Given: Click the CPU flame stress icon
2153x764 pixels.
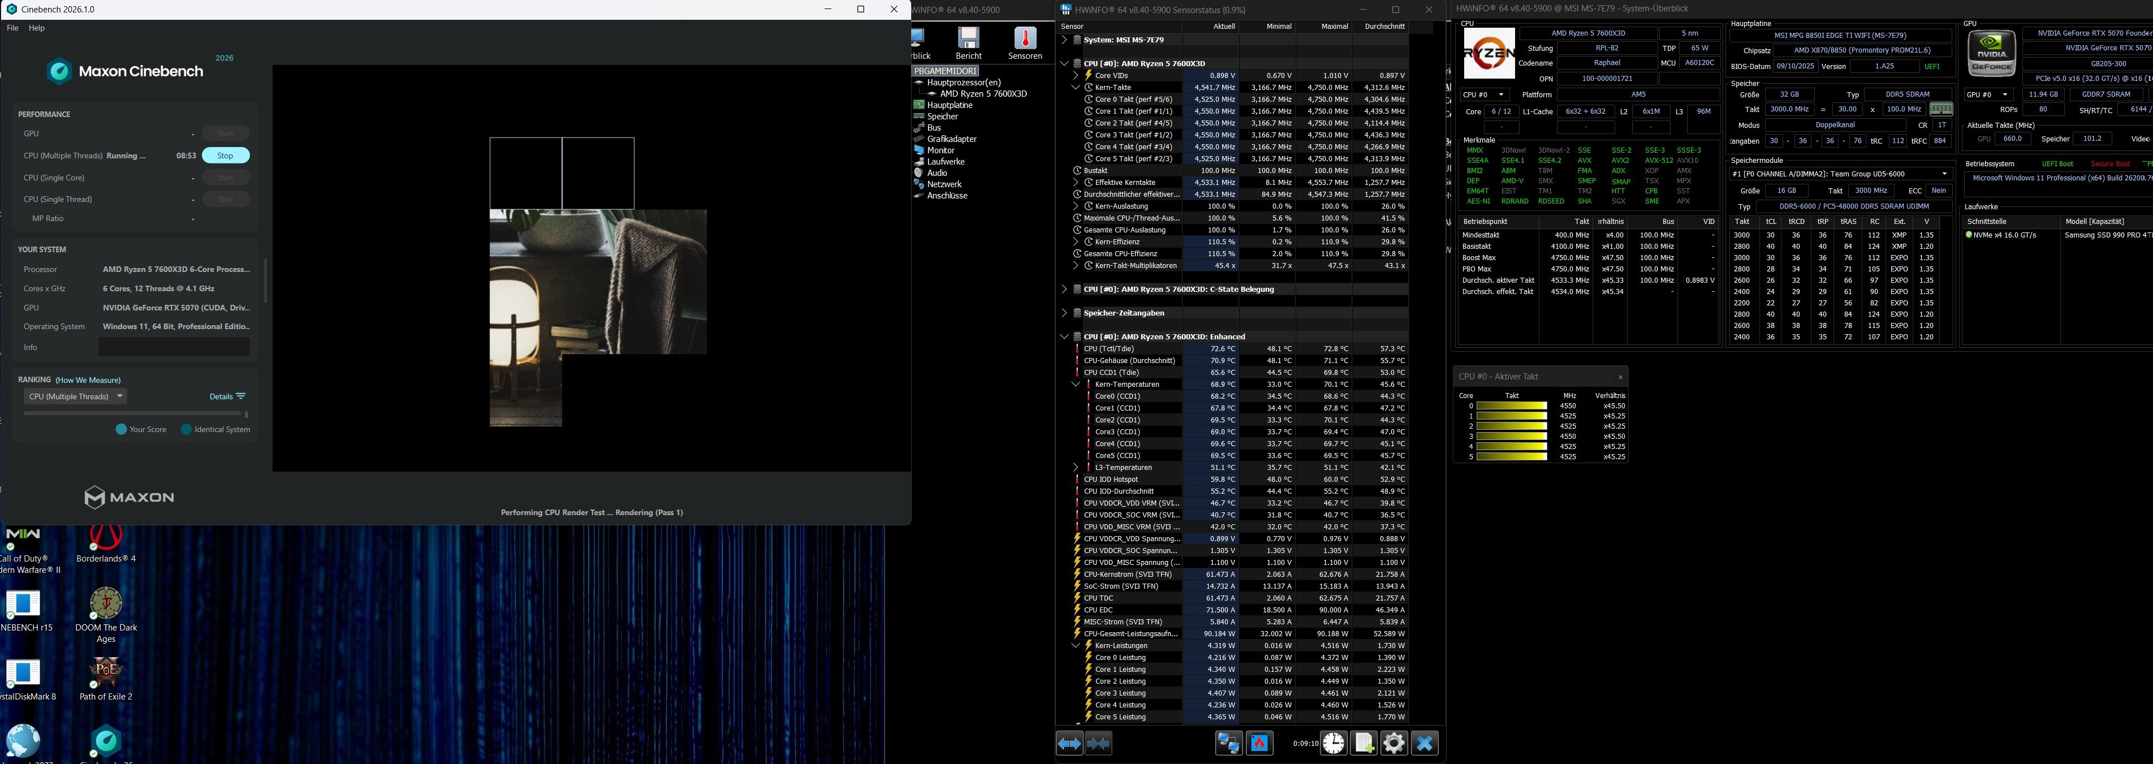Looking at the screenshot, I should pyautogui.click(x=1259, y=743).
